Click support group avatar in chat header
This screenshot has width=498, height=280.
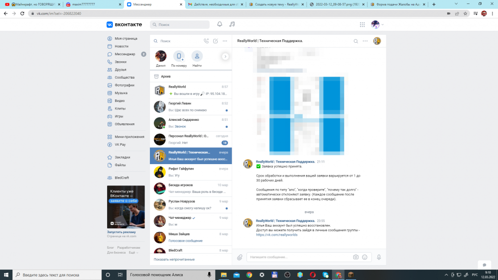point(377,41)
